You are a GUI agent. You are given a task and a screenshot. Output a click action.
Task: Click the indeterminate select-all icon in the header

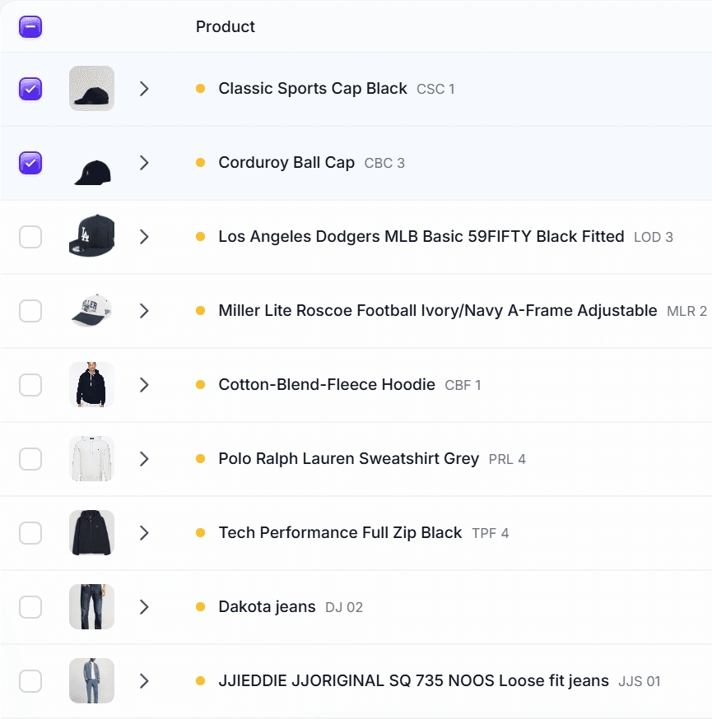coord(30,26)
